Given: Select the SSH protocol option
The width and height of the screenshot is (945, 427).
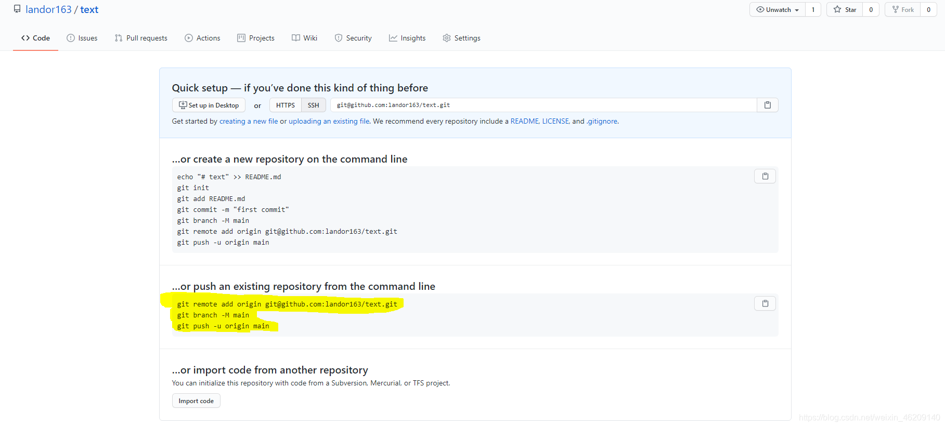Looking at the screenshot, I should click(313, 105).
